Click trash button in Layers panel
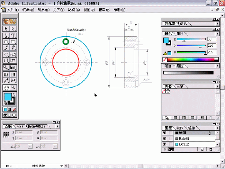 [210, 150]
